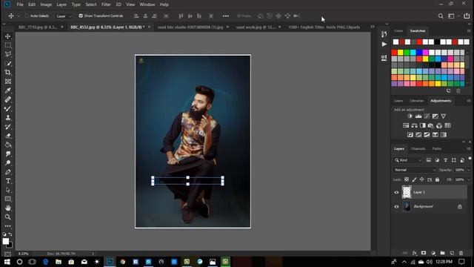Select the Polygonal Lasso tool
The image size is (474, 267).
point(8,54)
